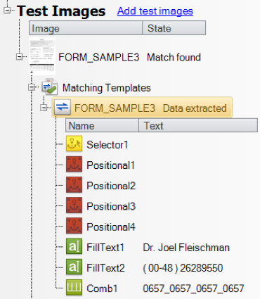Image resolution: width=260 pixels, height=299 pixels.
Task: Collapse the Test Images section
Action: pos(7,10)
